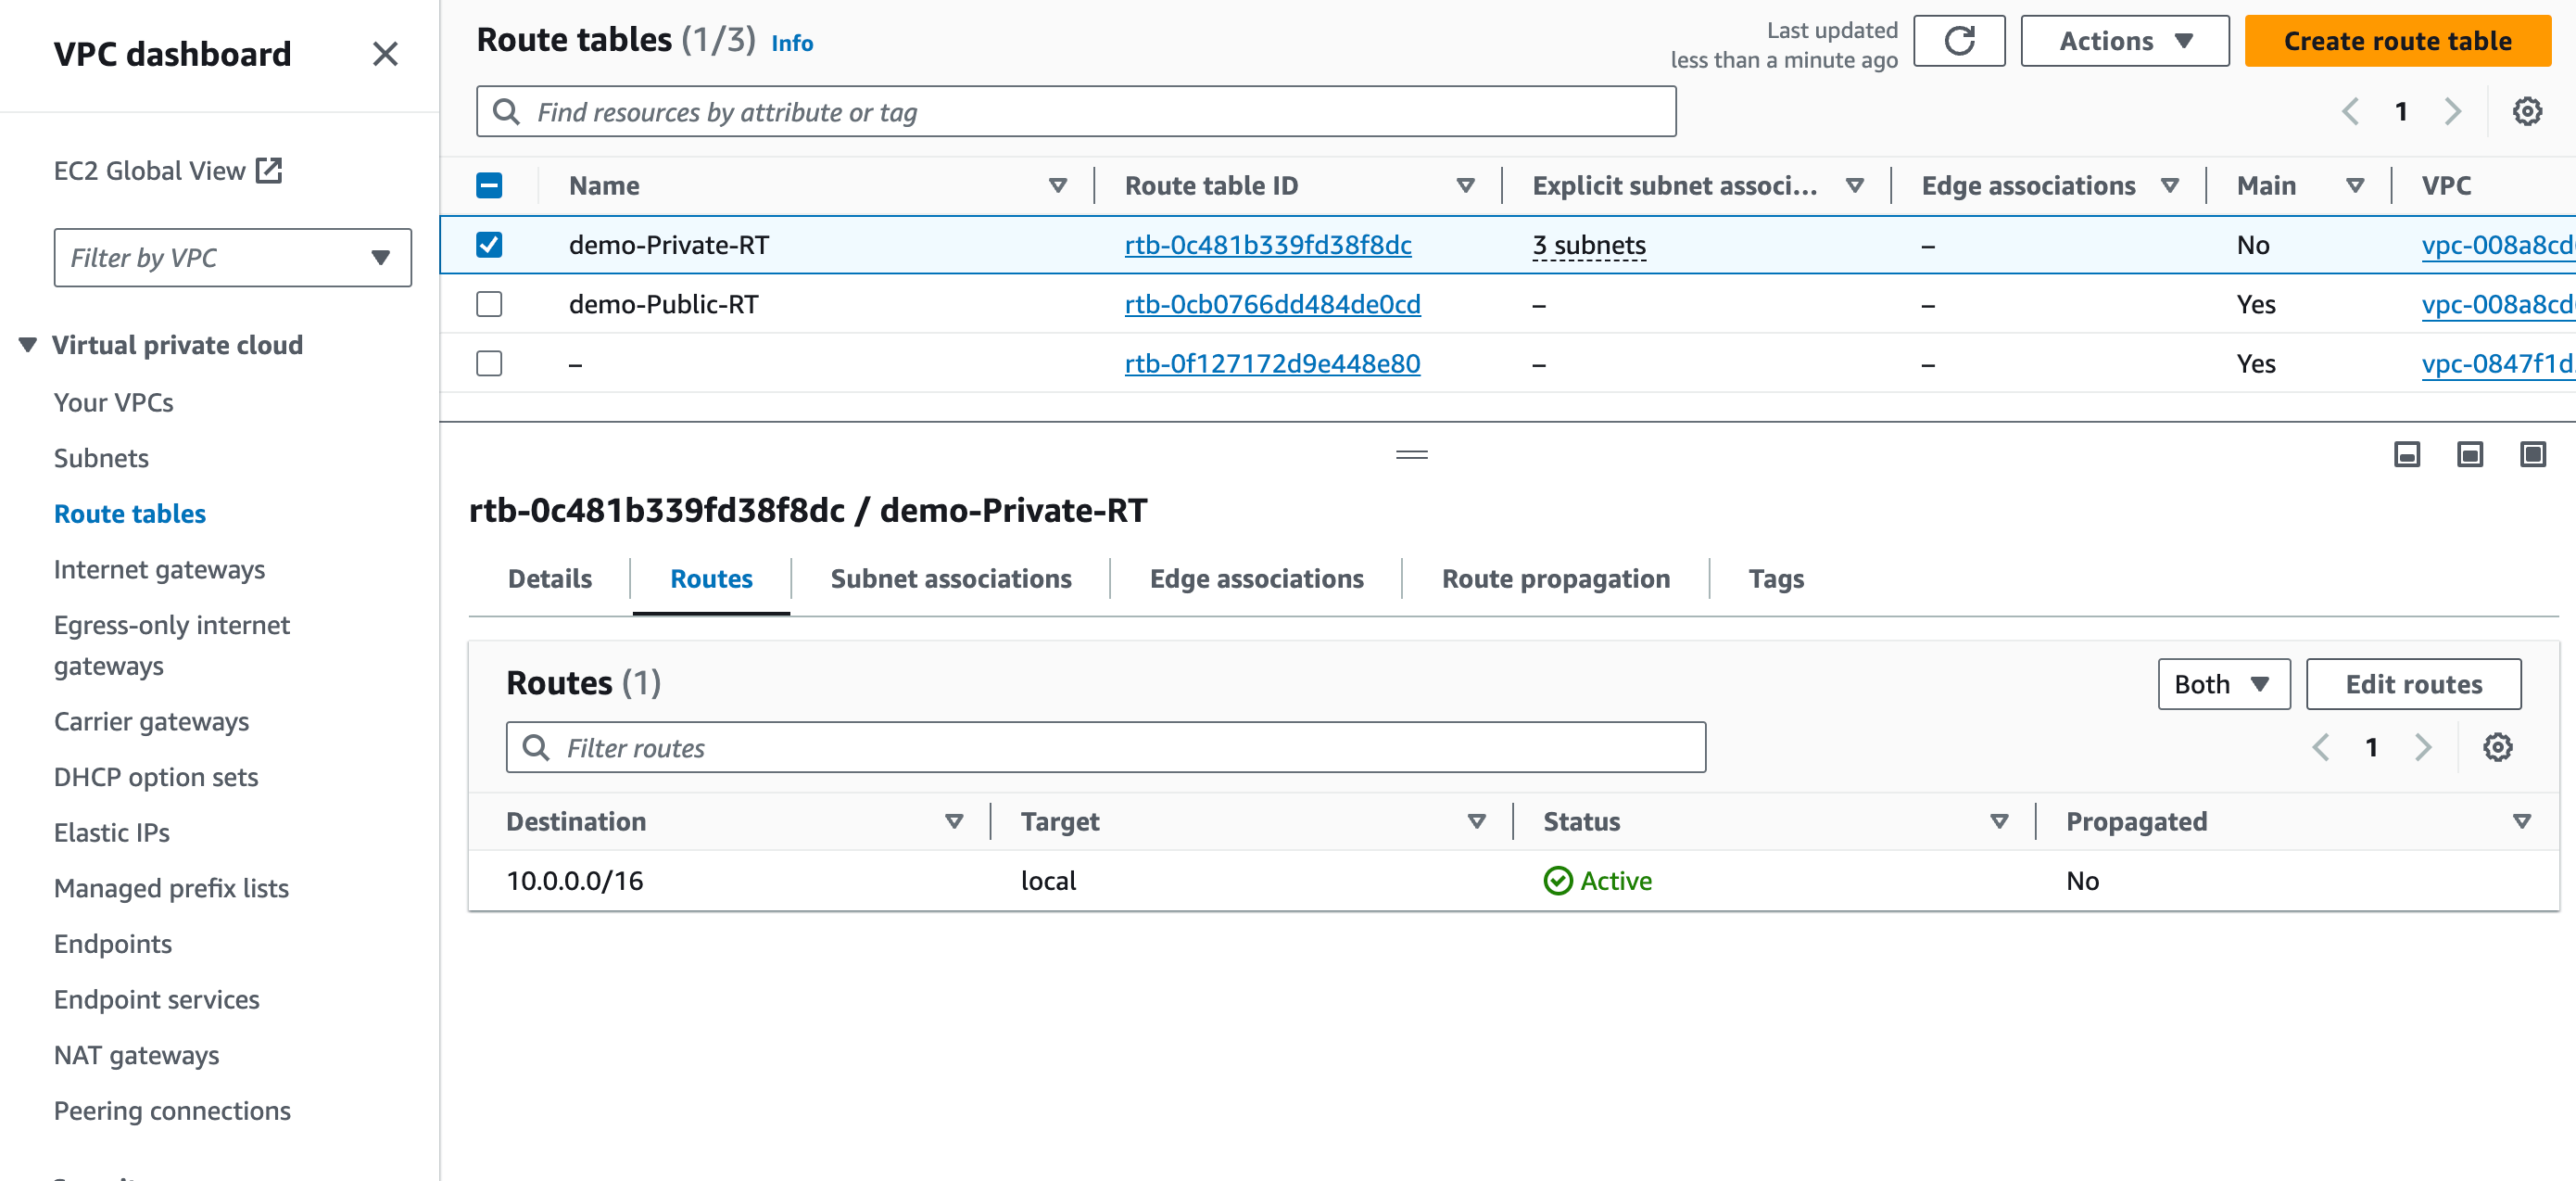Maximize the split panel to full size
Screen dimensions: 2576x1181
[x=2532, y=455]
